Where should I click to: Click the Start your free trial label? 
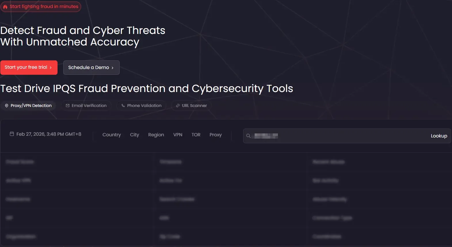click(x=26, y=67)
